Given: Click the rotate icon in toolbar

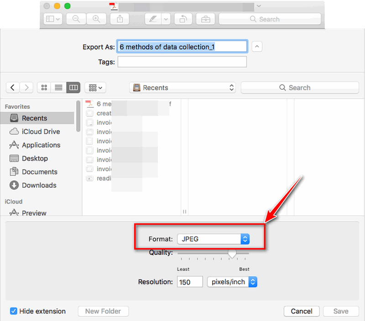Looking at the screenshot, I should coord(183,19).
